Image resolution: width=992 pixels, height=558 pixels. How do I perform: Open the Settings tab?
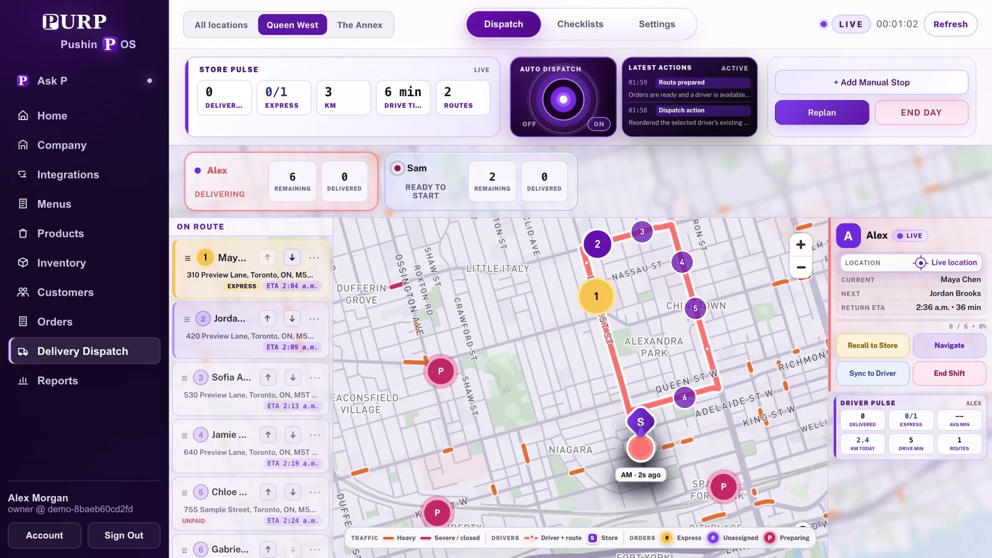coord(657,24)
